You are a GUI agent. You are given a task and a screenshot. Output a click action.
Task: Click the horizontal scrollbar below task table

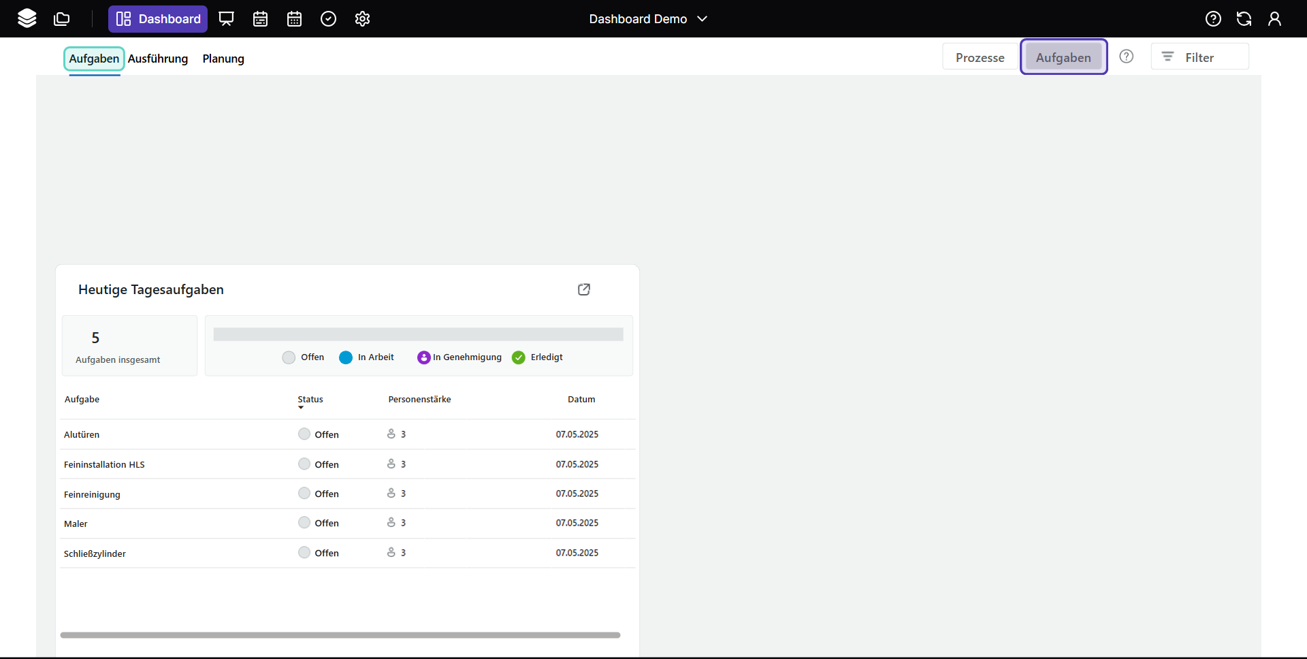pos(340,635)
